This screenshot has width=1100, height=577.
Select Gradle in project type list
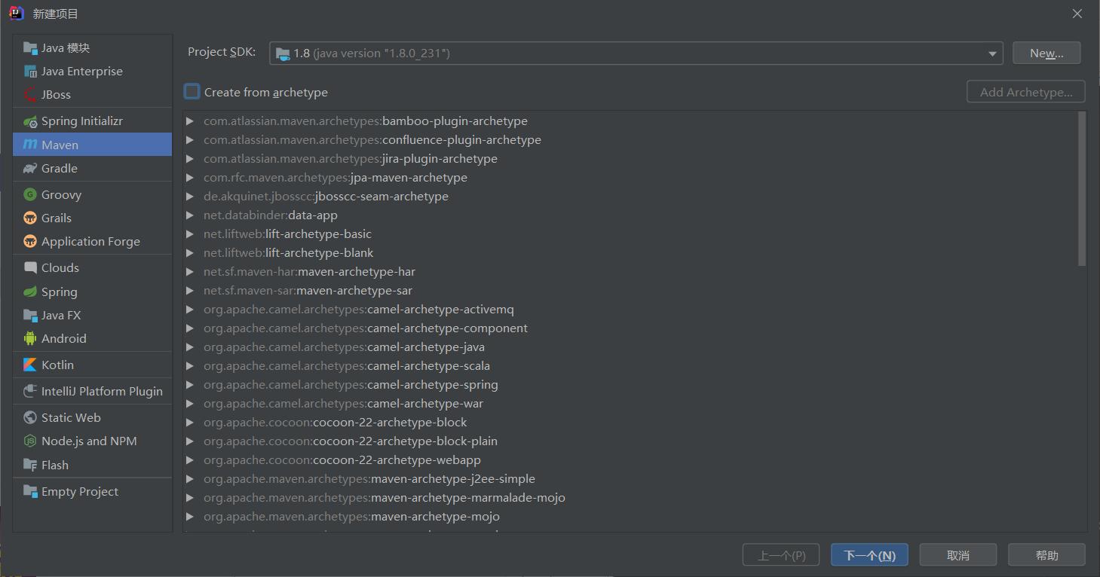[92, 169]
